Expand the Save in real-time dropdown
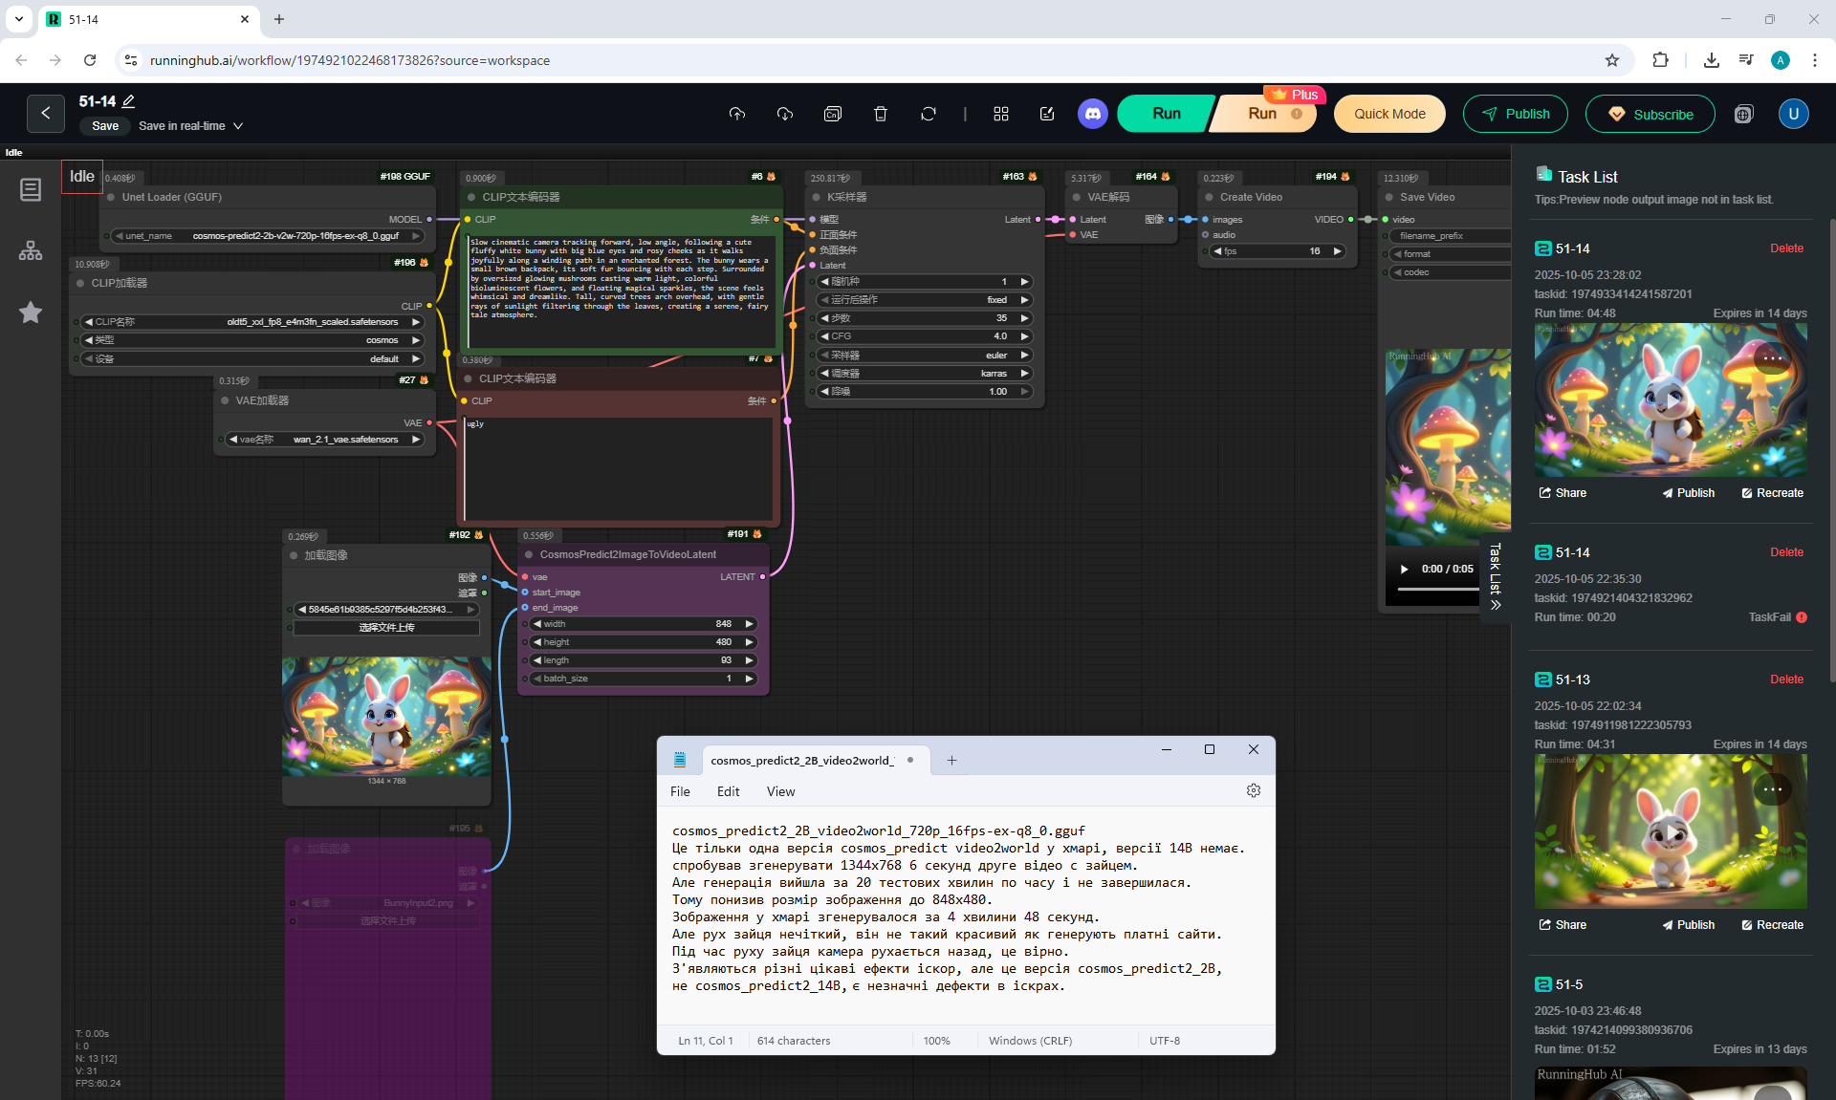The width and height of the screenshot is (1836, 1100). coord(238,126)
